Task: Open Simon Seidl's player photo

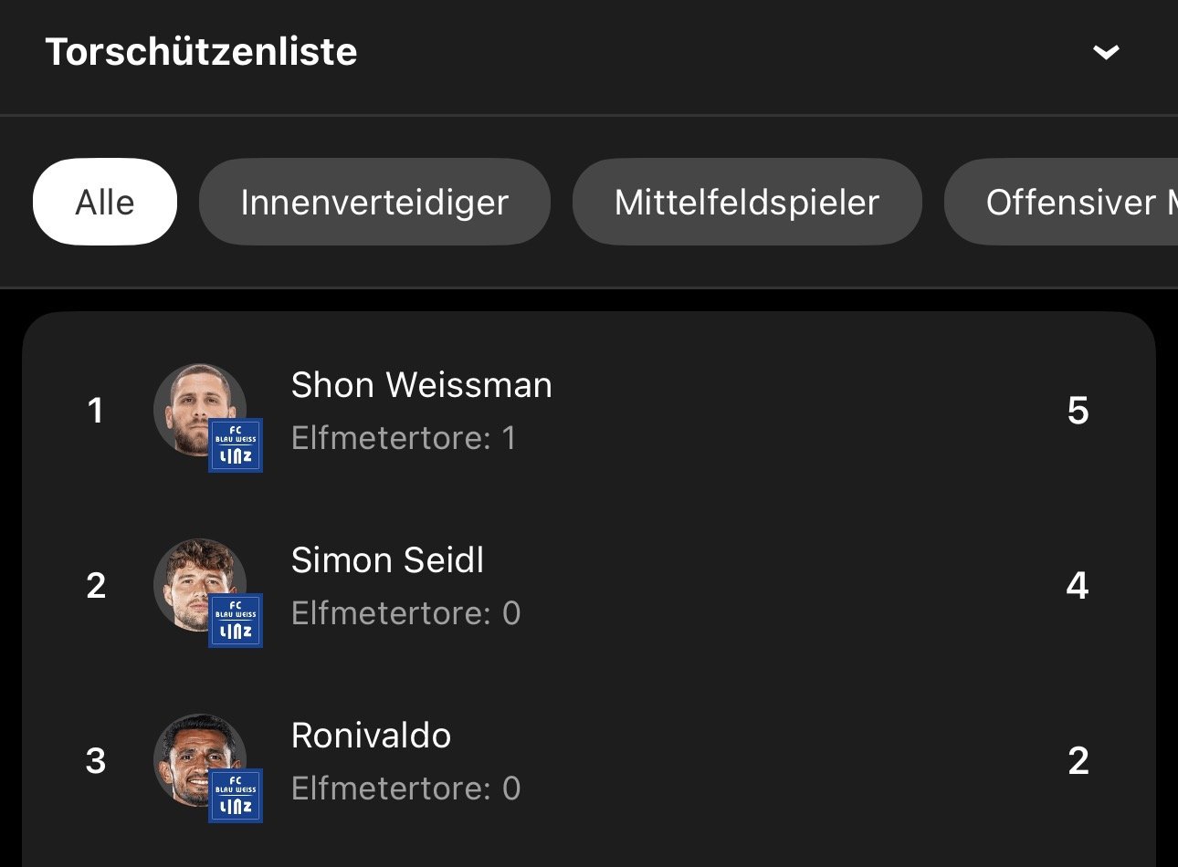Action: click(195, 580)
